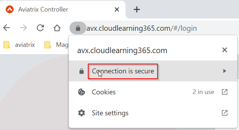
Task: Open Site settings
Action: pos(153,113)
